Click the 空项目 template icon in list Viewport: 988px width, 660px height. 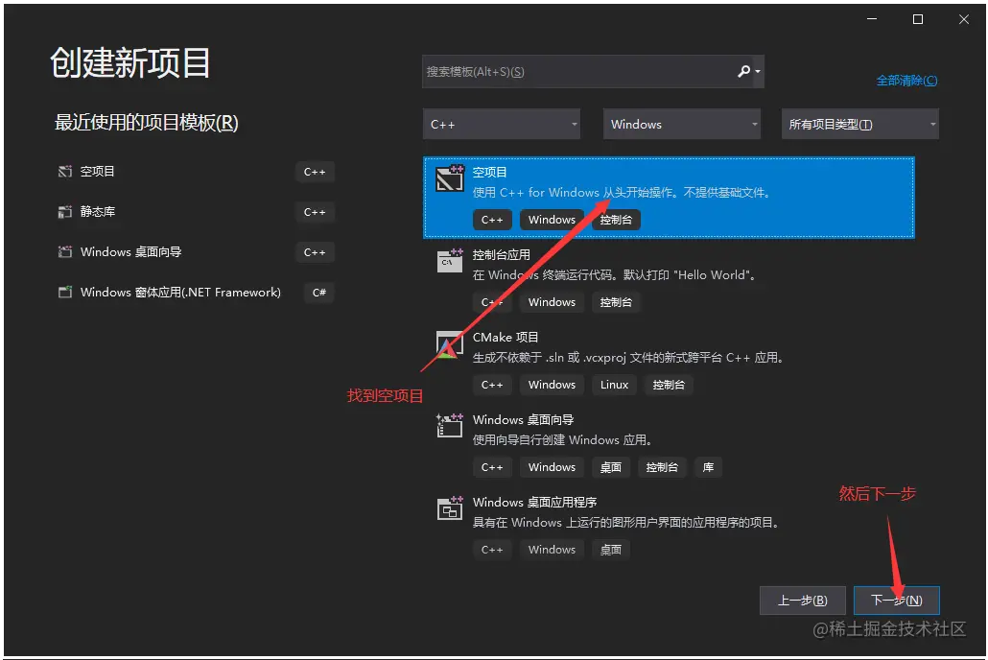(x=450, y=178)
